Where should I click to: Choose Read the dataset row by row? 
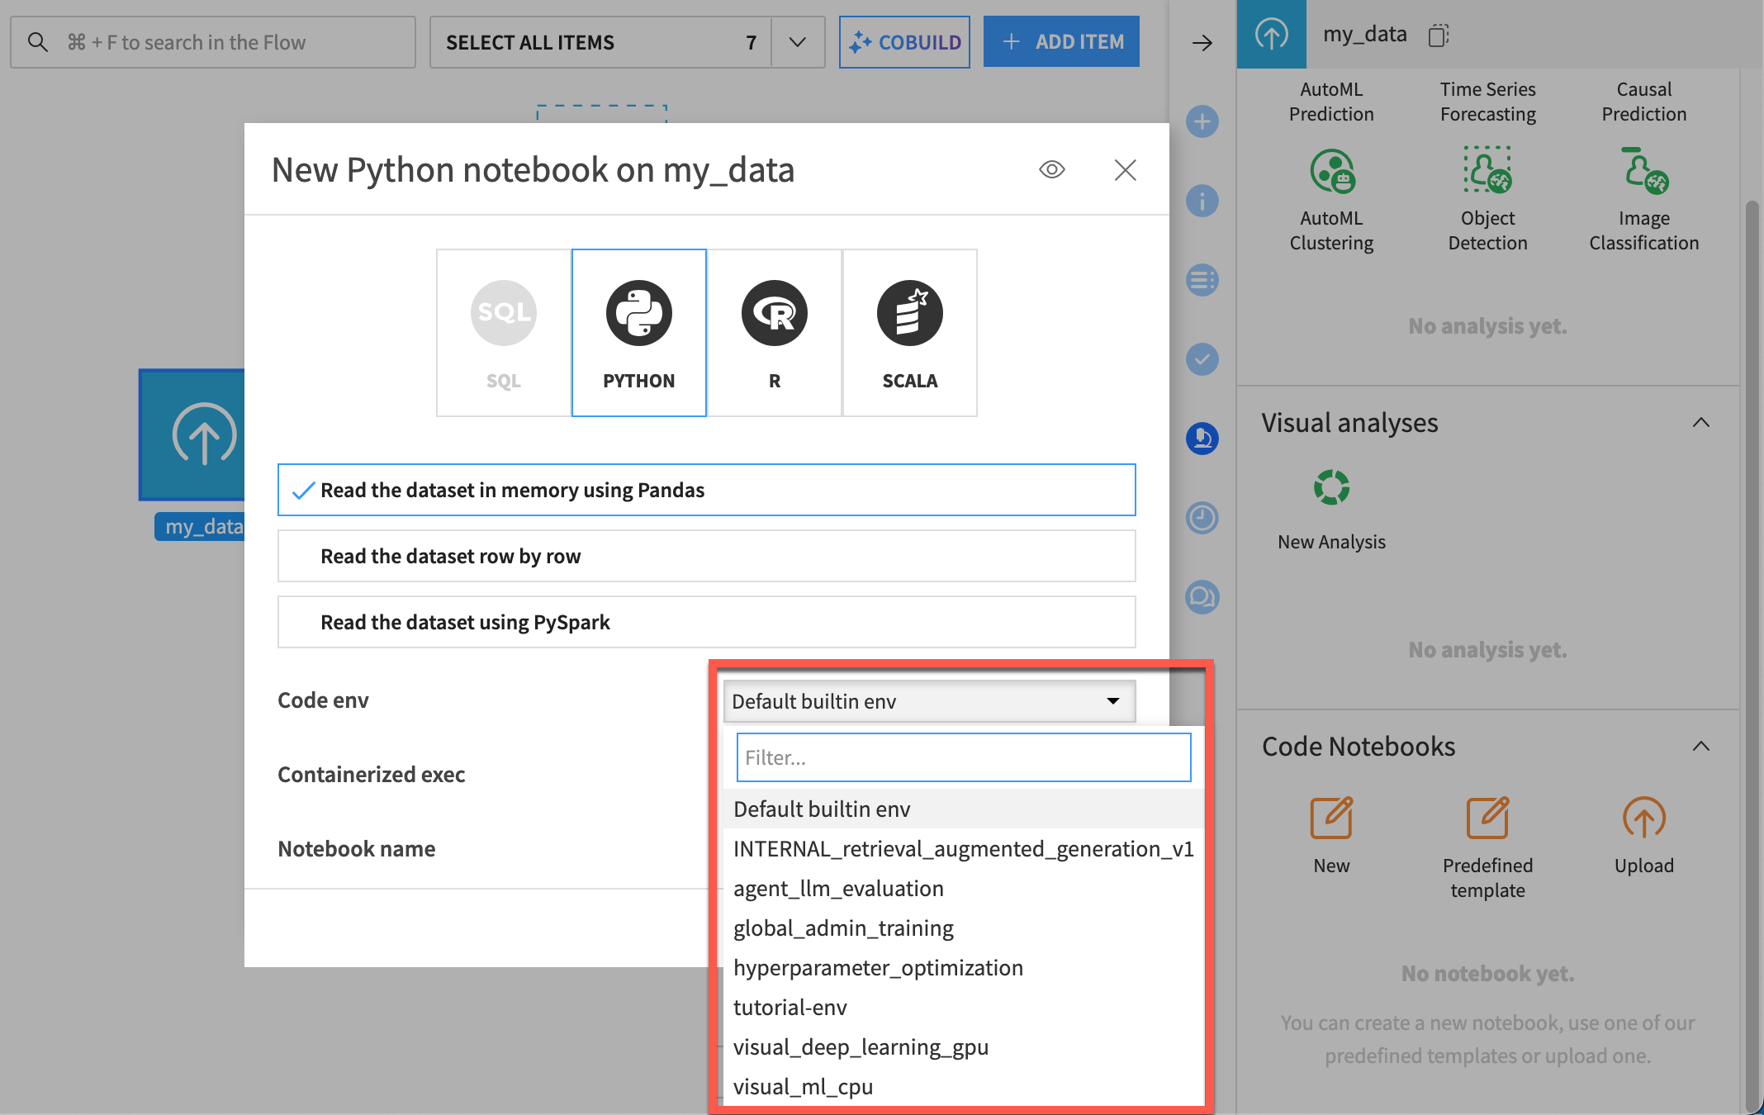tap(707, 556)
